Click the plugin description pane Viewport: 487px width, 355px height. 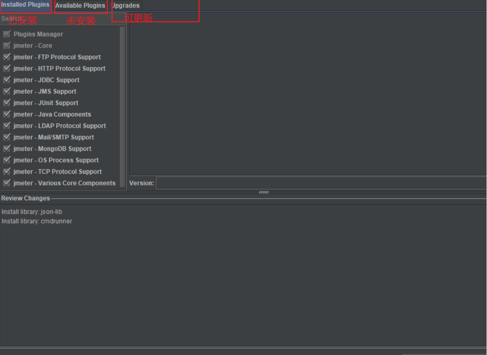coord(308,94)
